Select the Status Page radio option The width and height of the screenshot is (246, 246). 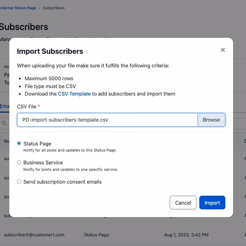[x=19, y=143]
